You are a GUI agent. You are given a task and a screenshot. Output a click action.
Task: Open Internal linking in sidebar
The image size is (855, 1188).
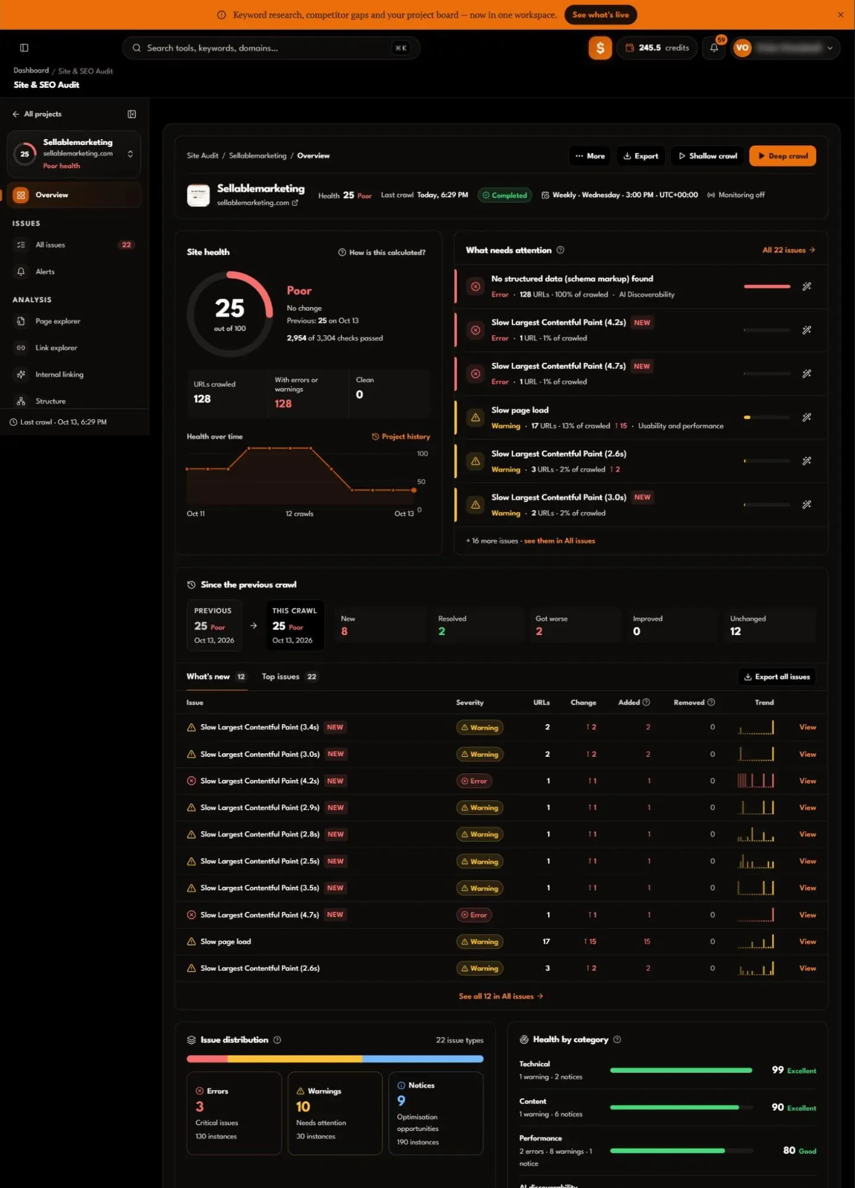pyautogui.click(x=74, y=374)
